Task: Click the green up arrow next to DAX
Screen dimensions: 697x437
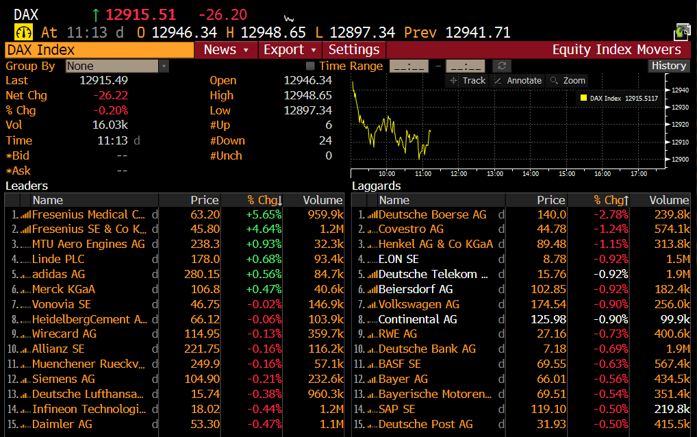Action: 96,15
